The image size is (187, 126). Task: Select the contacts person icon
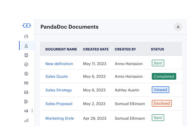click(x=26, y=46)
